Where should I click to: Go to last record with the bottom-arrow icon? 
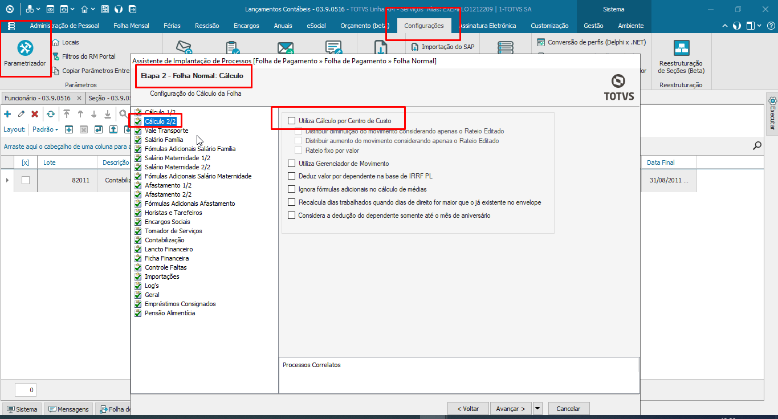click(x=108, y=114)
